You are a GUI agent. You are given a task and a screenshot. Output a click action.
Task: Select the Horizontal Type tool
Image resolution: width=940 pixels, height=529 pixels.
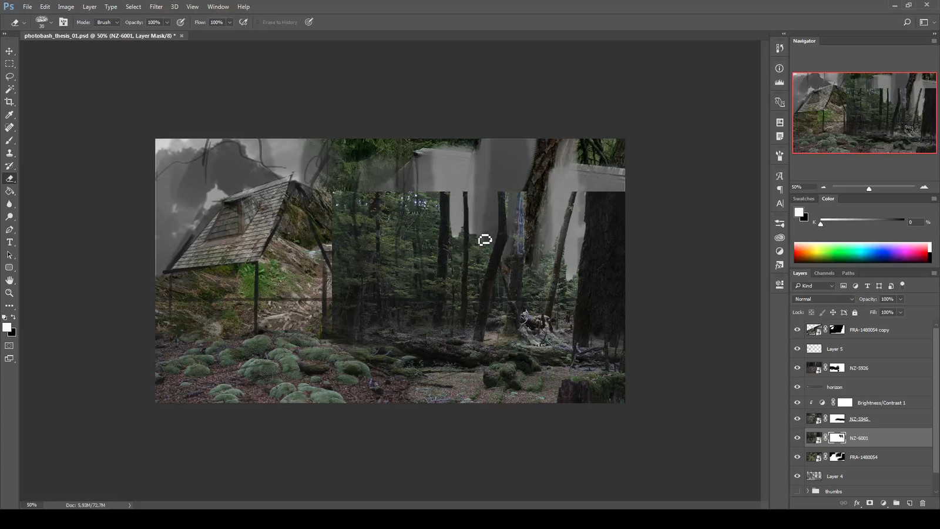[x=9, y=242]
